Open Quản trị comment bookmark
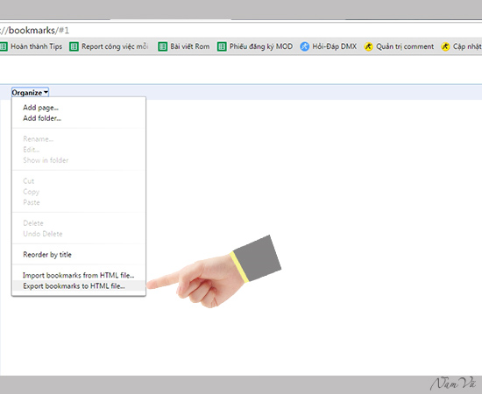The image size is (482, 394). tap(399, 46)
